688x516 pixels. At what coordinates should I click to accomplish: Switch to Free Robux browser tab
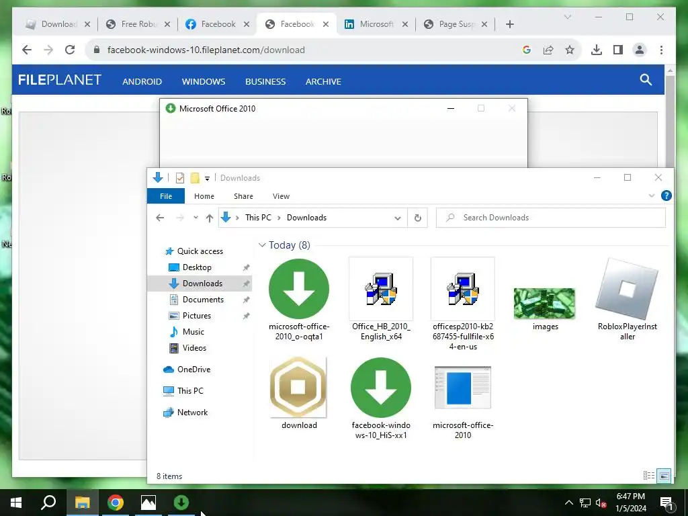click(x=138, y=24)
